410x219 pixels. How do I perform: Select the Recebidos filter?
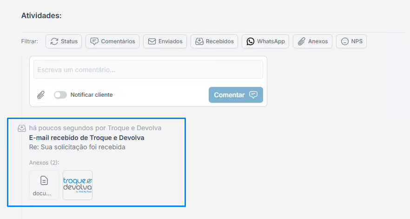click(214, 41)
